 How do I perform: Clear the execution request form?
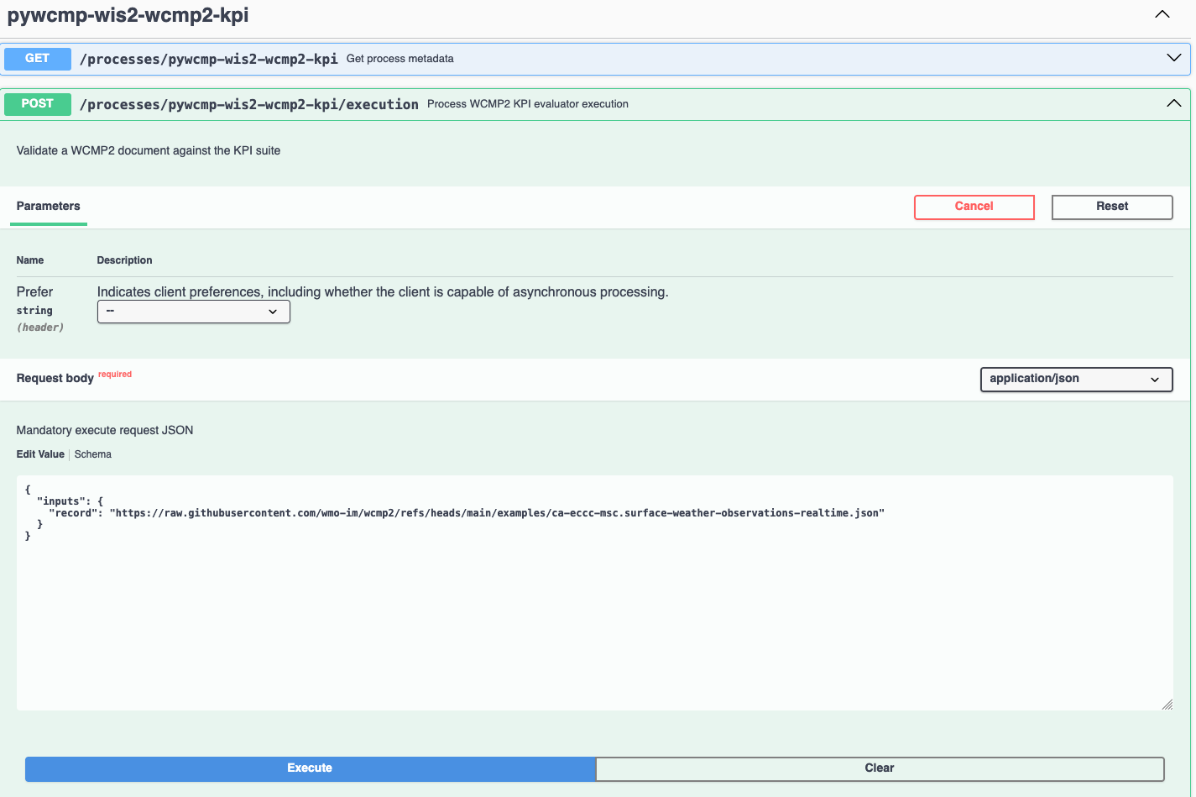(879, 768)
